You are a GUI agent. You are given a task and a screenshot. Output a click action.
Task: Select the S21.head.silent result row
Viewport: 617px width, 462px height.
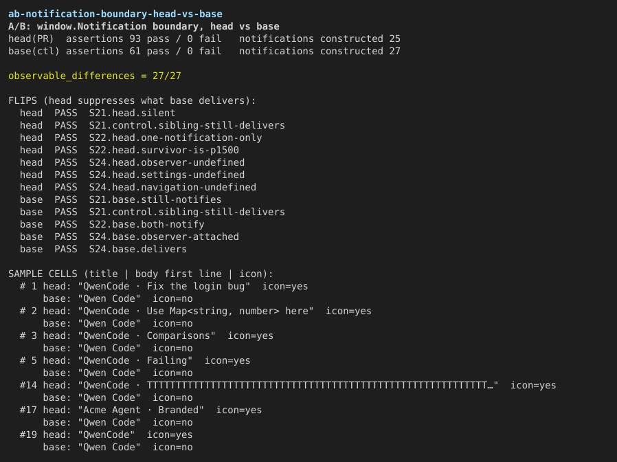point(98,113)
